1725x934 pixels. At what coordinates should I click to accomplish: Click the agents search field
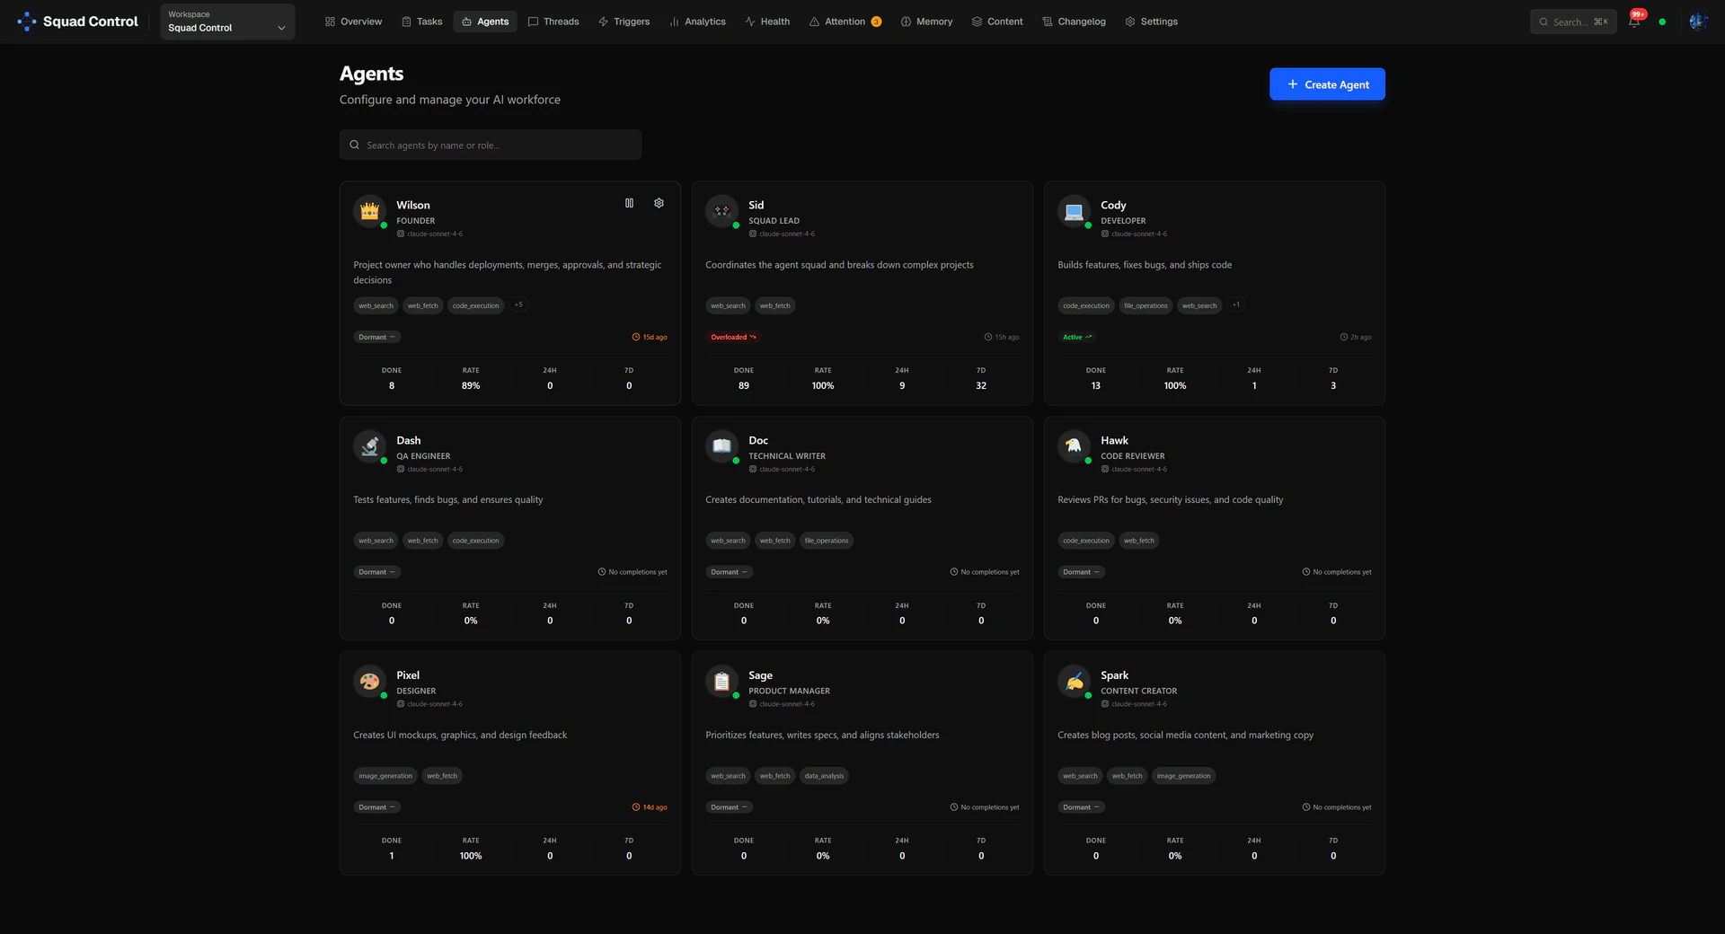coord(490,144)
